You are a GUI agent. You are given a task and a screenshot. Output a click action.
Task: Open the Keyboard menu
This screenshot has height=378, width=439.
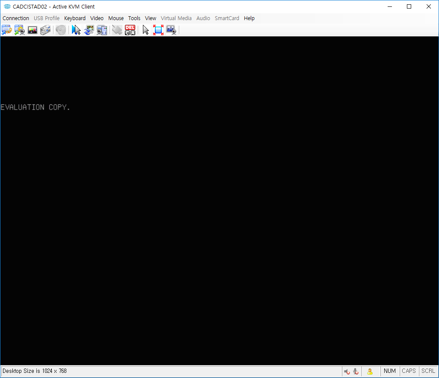pos(75,18)
